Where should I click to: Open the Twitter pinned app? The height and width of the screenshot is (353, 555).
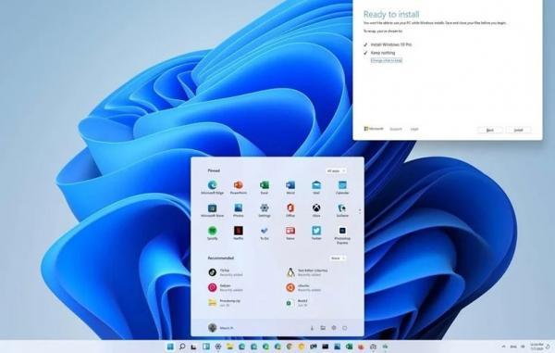pos(316,233)
